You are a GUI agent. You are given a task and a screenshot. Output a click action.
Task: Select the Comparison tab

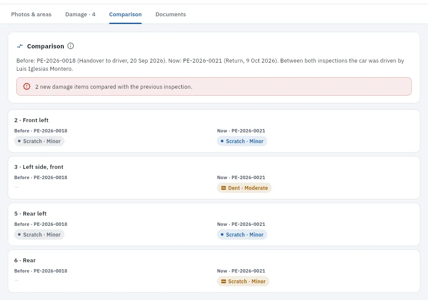pos(125,15)
